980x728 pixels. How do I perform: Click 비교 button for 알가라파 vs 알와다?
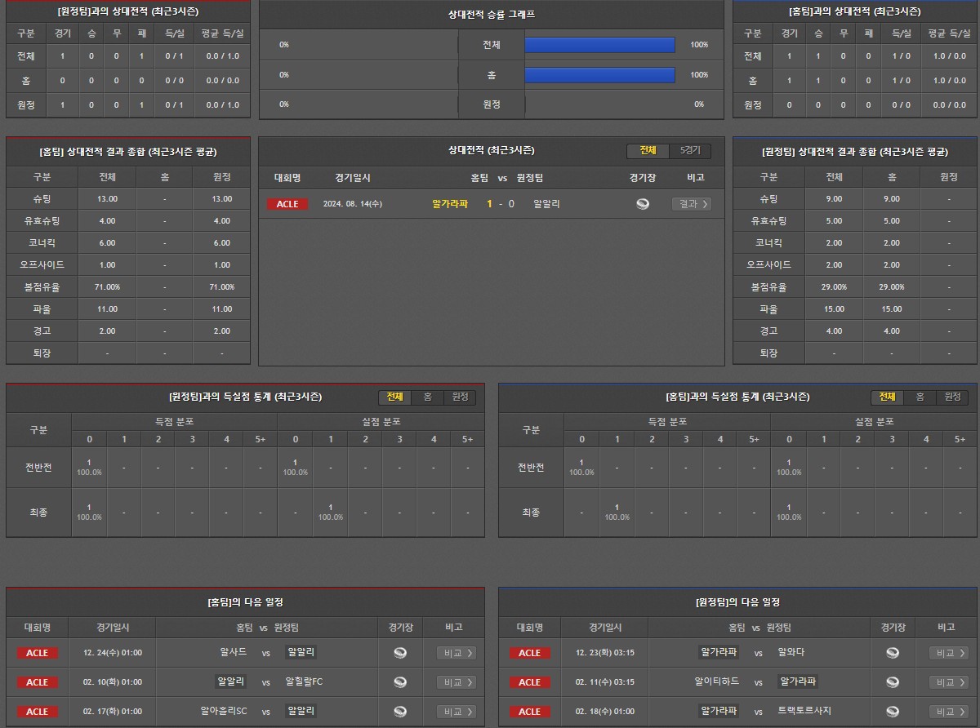(949, 653)
